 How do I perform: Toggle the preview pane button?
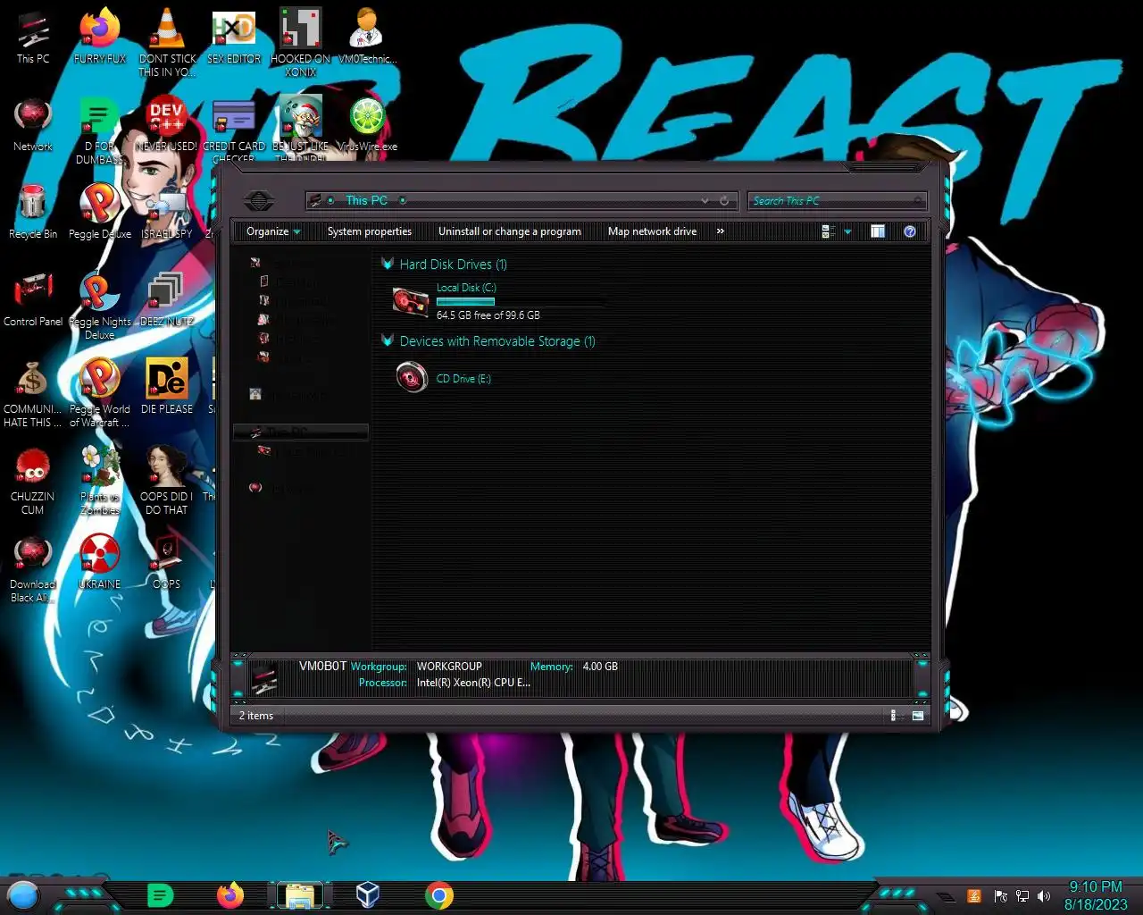(x=878, y=231)
